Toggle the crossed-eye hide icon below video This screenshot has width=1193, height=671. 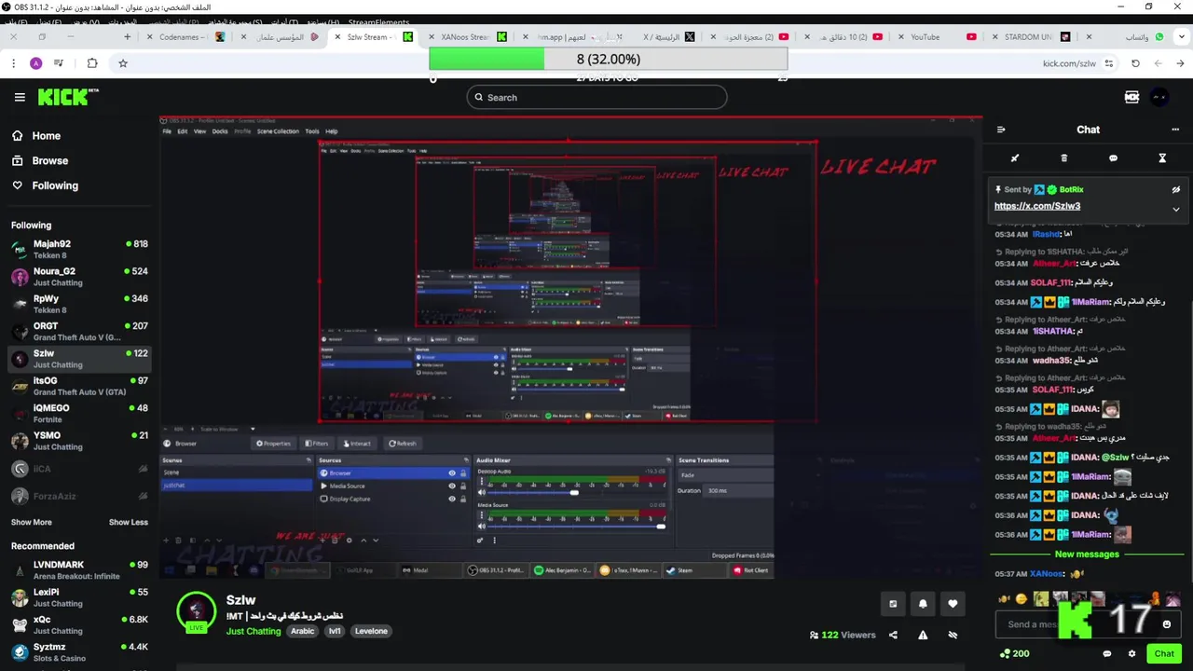(x=953, y=635)
